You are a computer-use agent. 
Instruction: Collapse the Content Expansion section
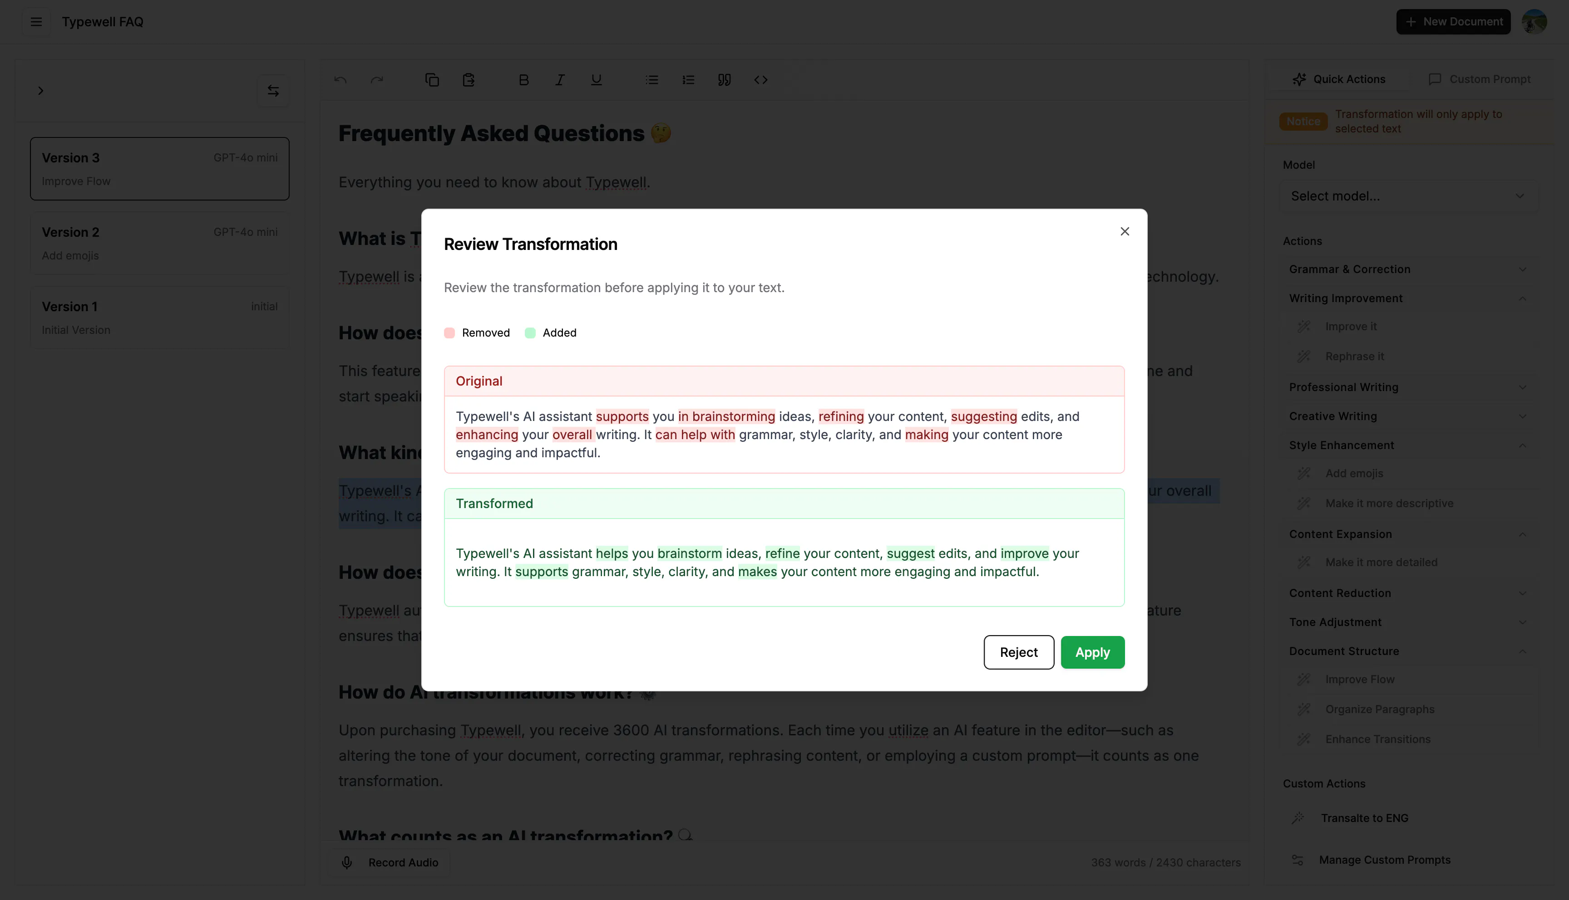click(1408, 535)
